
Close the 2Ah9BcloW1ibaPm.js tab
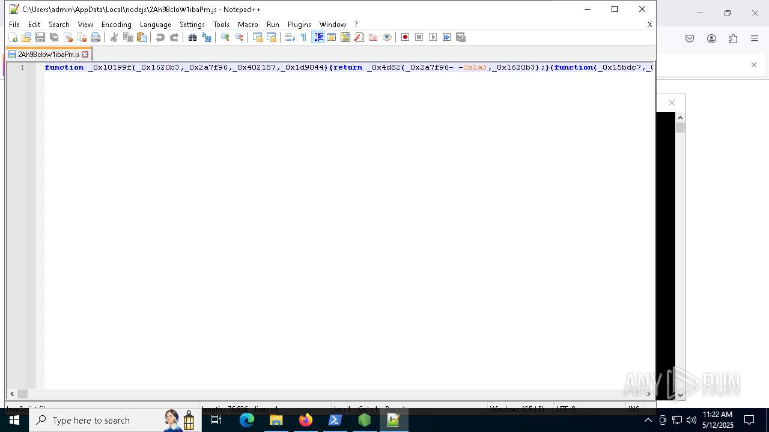tap(85, 54)
